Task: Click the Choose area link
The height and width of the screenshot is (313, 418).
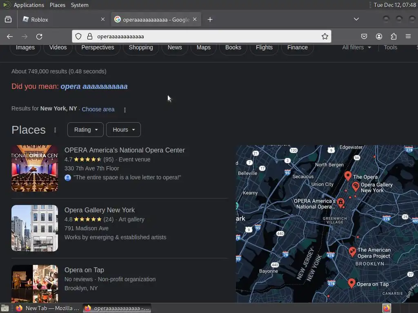Action: click(98, 109)
